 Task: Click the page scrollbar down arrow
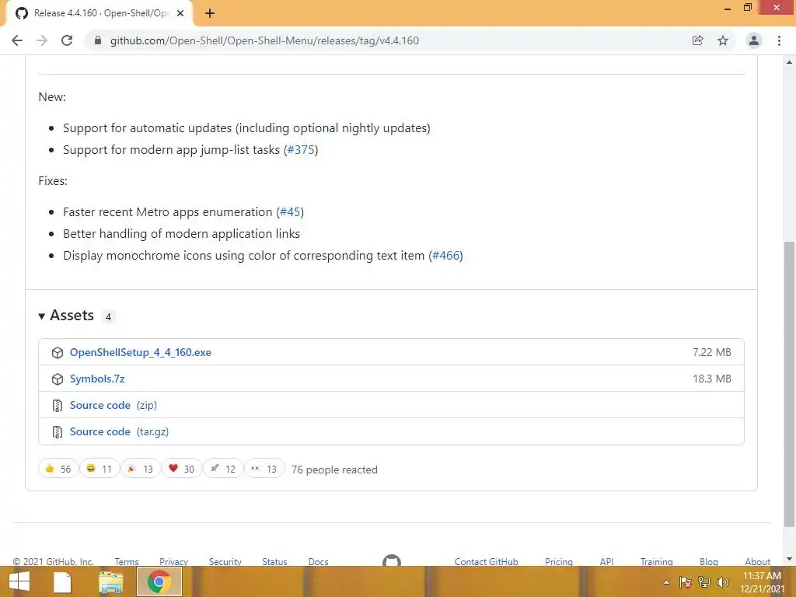click(x=789, y=560)
